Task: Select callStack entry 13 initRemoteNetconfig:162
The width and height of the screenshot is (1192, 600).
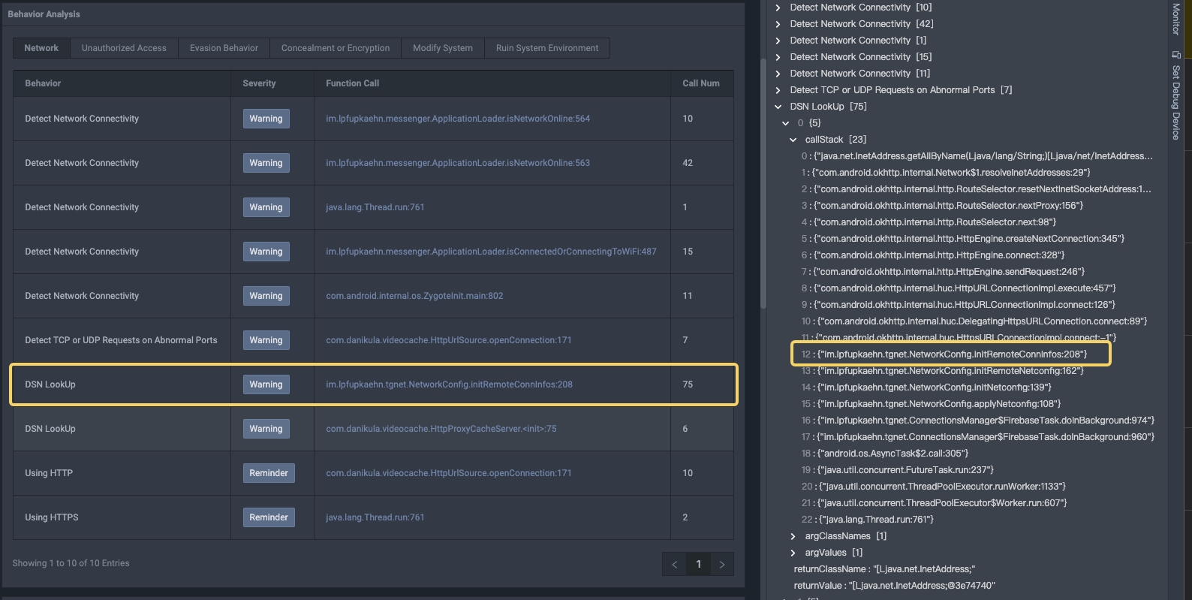Action: point(942,371)
